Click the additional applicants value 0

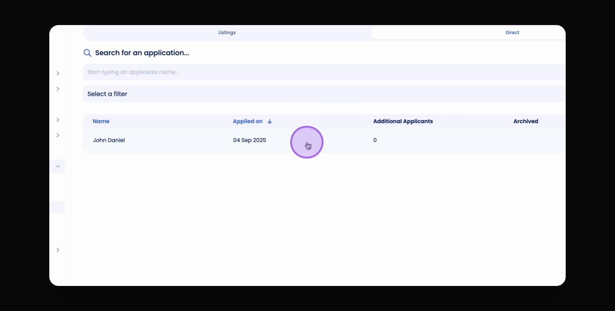point(375,140)
